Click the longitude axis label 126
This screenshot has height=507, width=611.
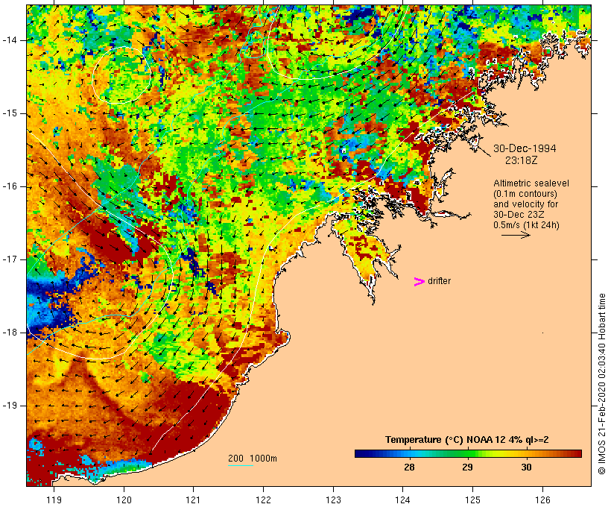(542, 500)
